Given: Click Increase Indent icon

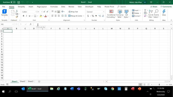Looking at the screenshot, I should point(65,16).
